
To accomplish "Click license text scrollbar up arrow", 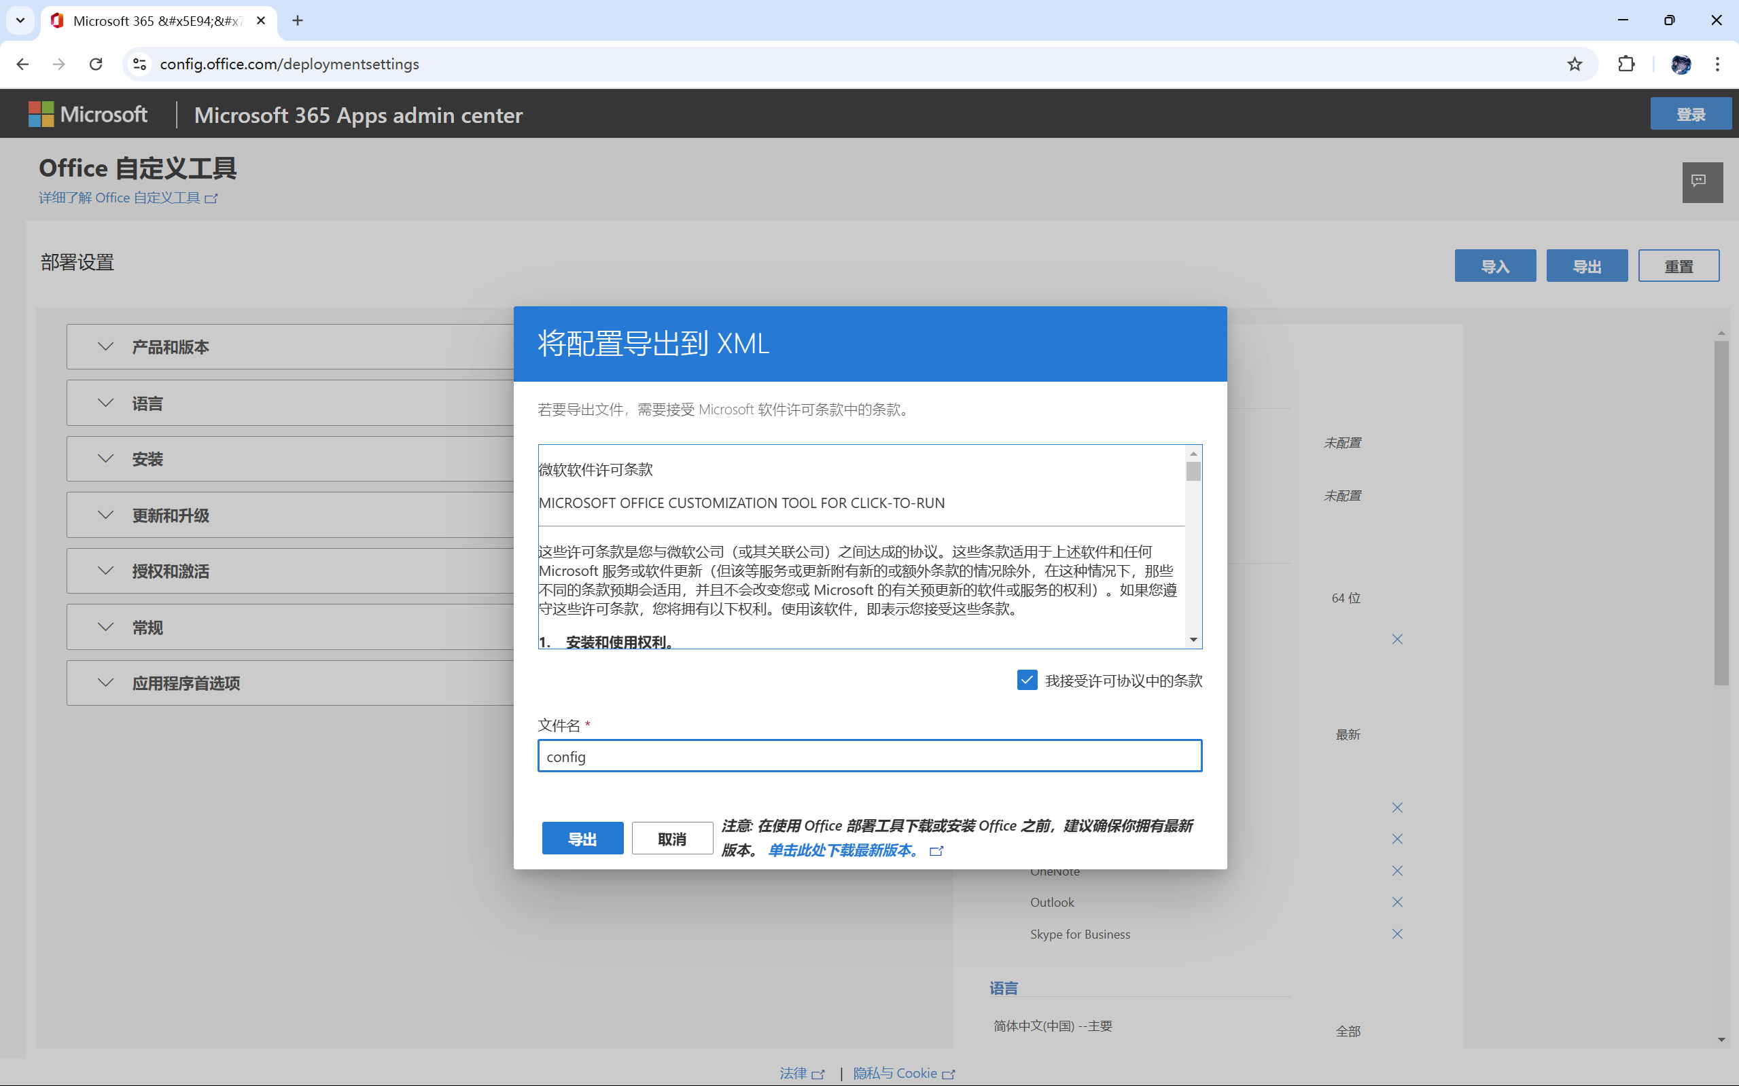I will (1193, 453).
